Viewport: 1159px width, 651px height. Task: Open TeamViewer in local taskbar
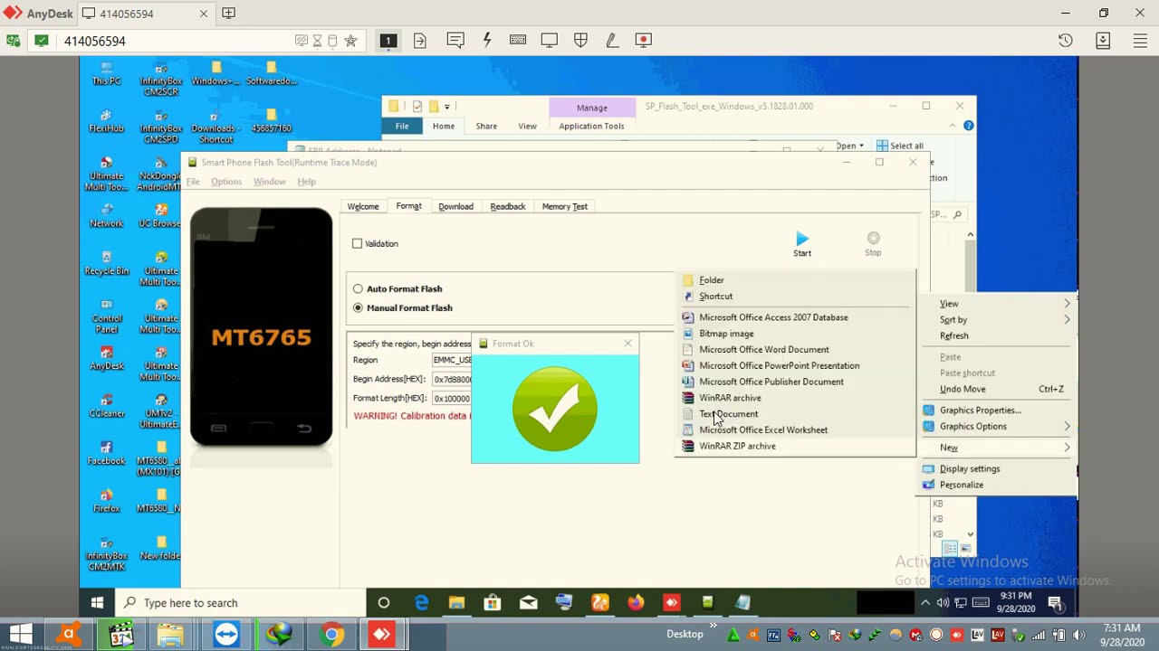tap(226, 635)
